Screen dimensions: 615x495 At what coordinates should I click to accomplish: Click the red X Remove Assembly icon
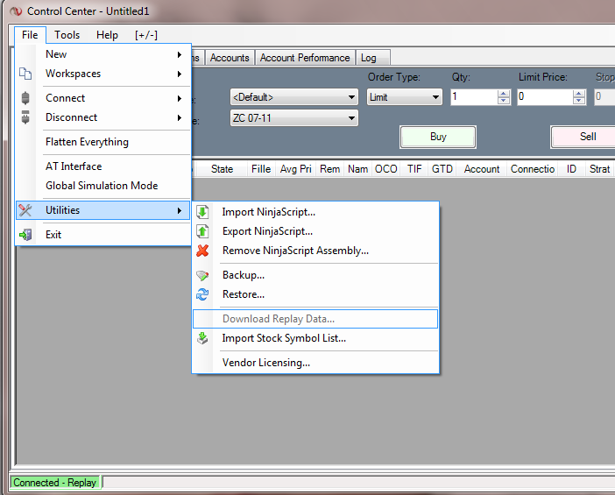[x=202, y=251]
